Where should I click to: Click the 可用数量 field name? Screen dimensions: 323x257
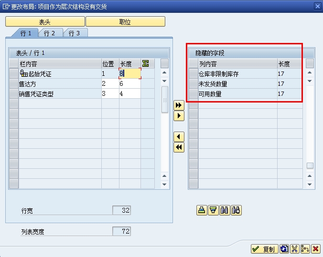pyautogui.click(x=210, y=94)
